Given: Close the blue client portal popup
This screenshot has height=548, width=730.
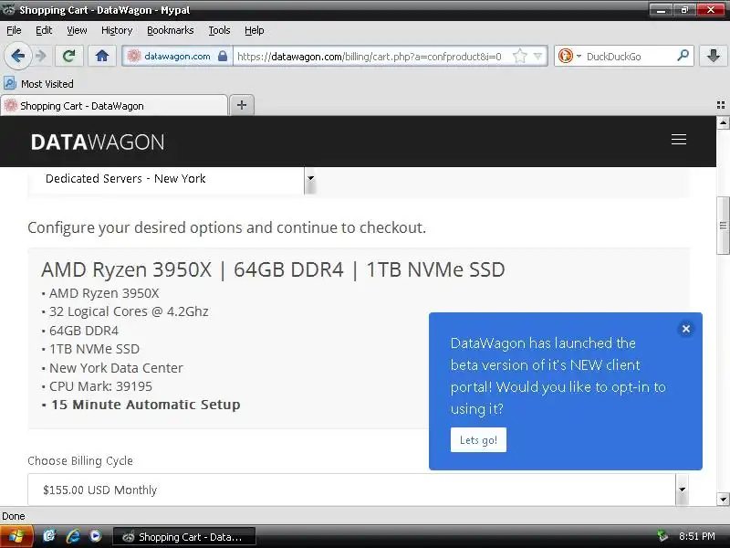Looking at the screenshot, I should pos(686,329).
